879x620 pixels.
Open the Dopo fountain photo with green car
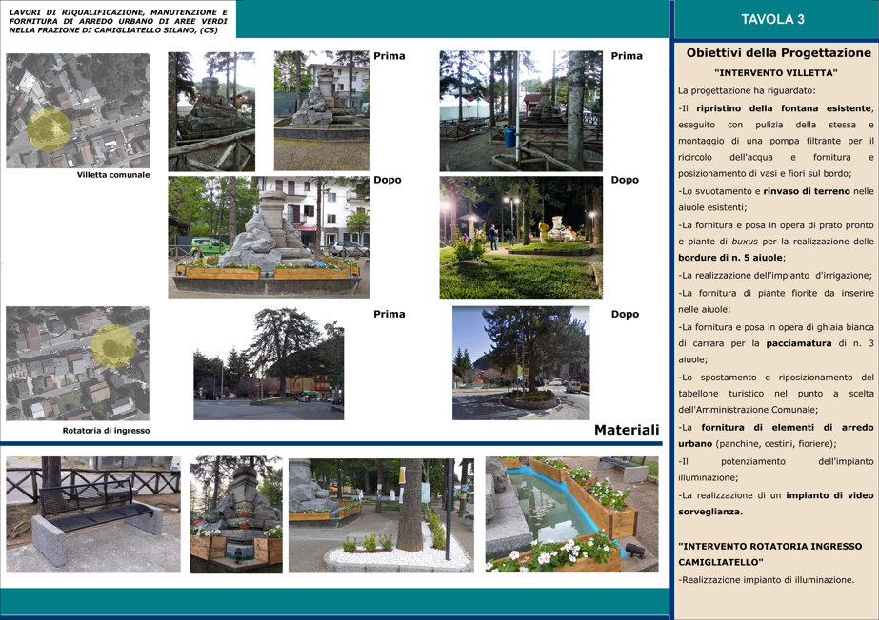tap(269, 238)
